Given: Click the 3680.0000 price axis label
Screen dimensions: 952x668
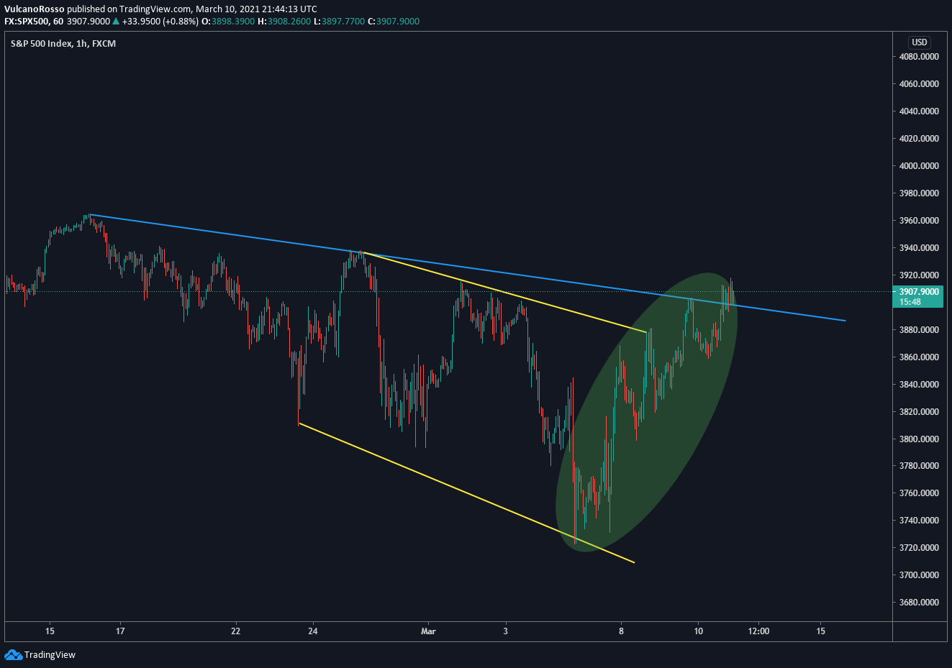Looking at the screenshot, I should tap(919, 603).
